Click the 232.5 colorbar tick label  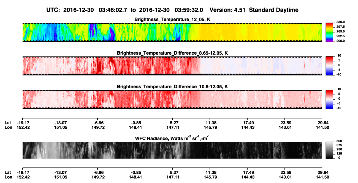tap(340, 36)
